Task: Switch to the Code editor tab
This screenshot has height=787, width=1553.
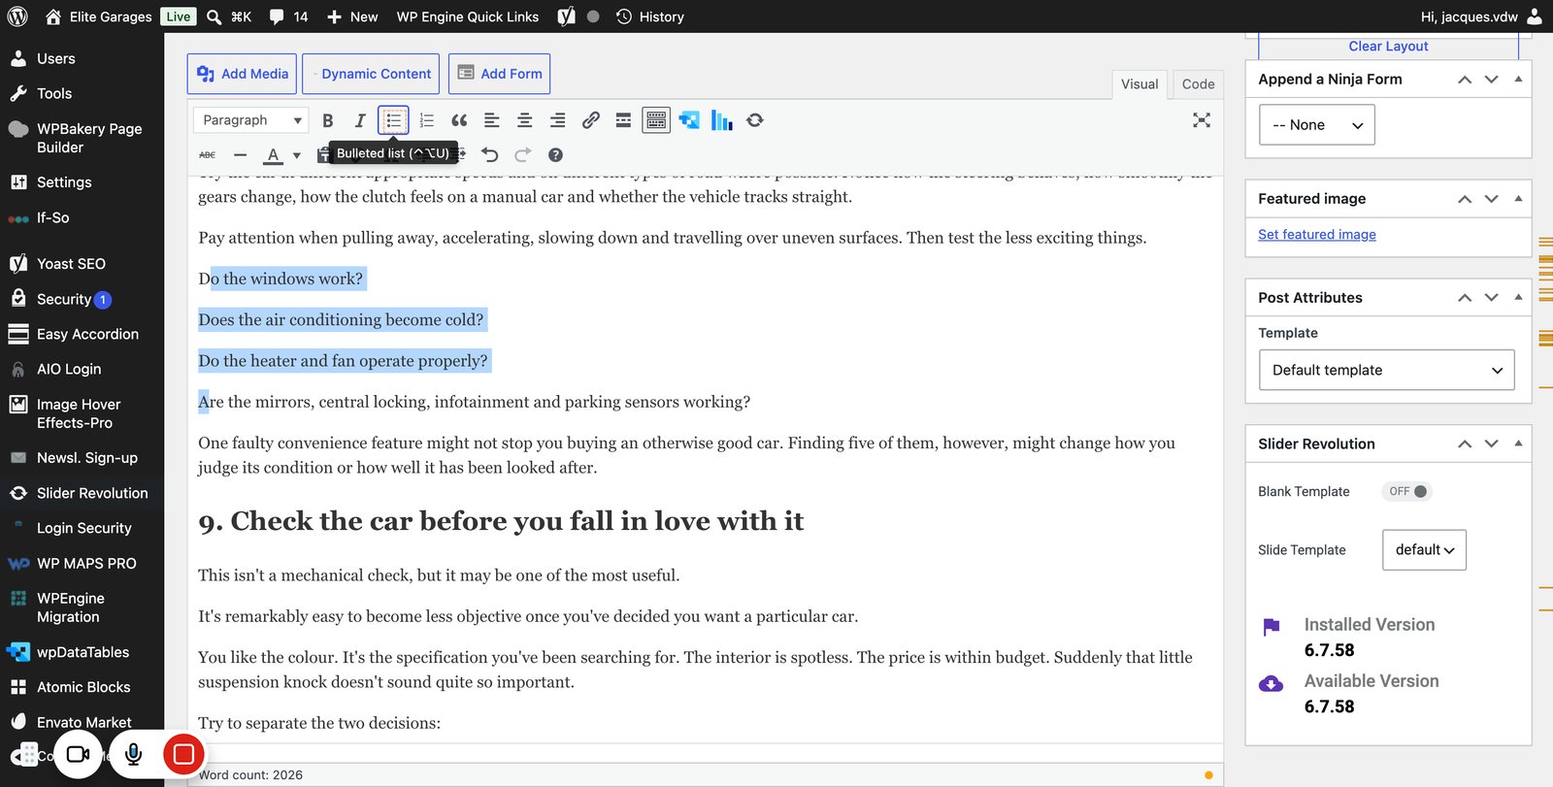Action: click(x=1198, y=84)
